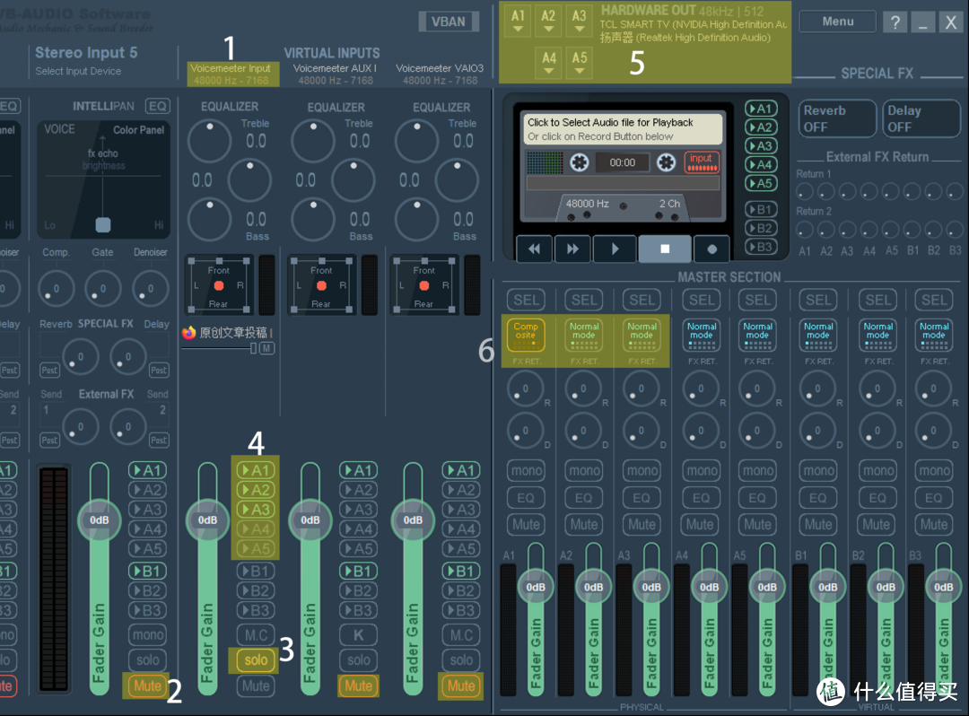The width and height of the screenshot is (969, 716).
Task: Open the EQ button beside INTELLIPAN
Action: pyautogui.click(x=158, y=106)
